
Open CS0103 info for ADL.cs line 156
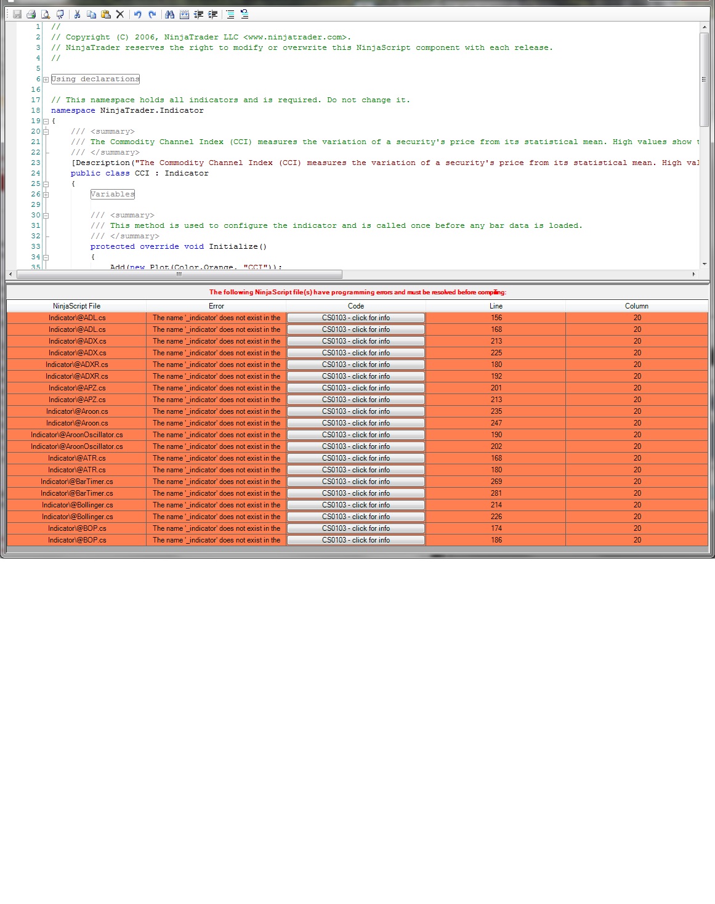356,318
